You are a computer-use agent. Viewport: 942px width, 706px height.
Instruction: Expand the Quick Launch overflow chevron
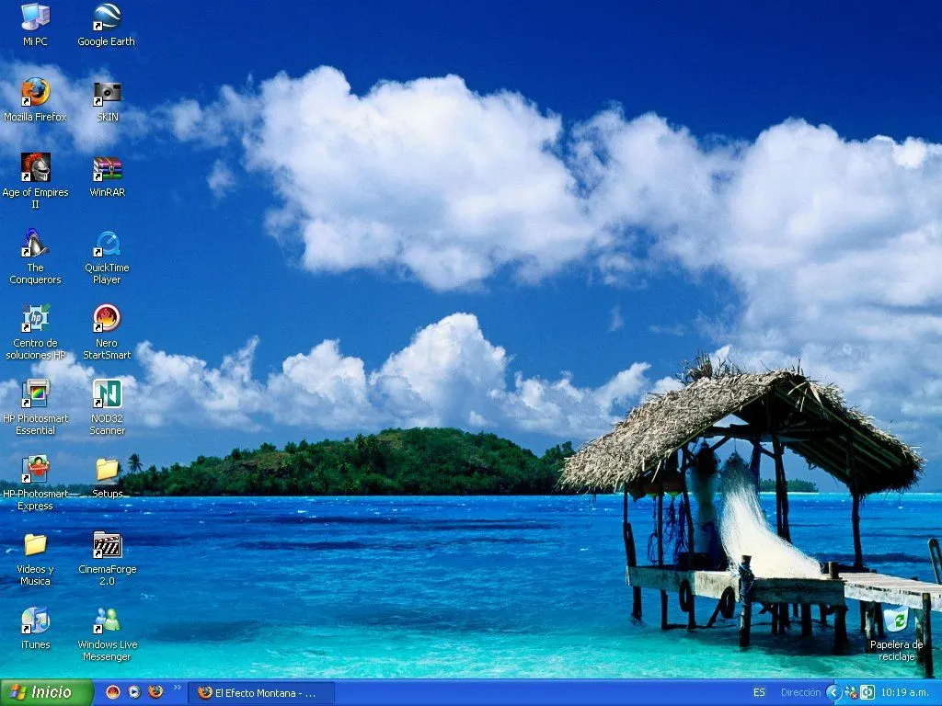178,687
